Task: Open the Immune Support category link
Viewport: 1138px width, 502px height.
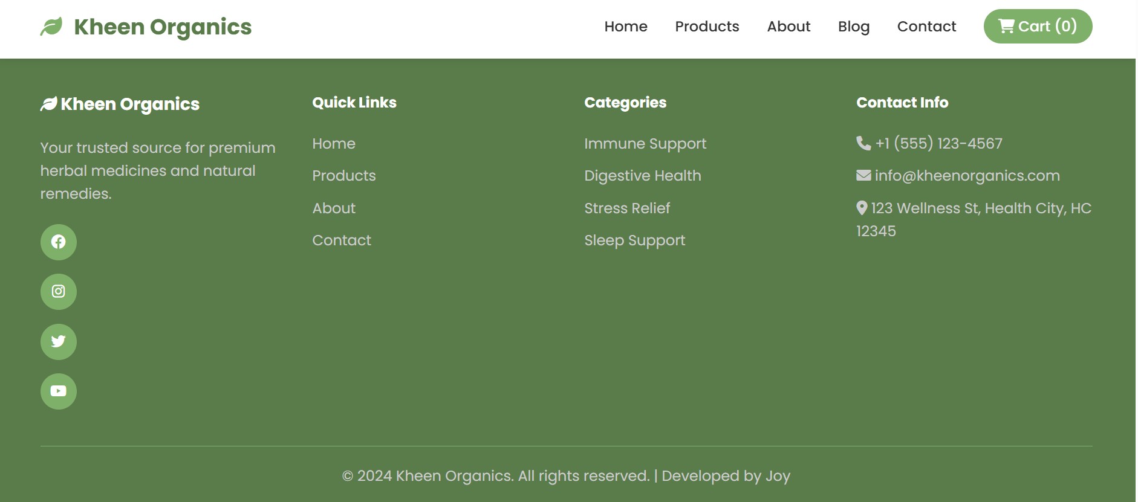Action: tap(645, 144)
